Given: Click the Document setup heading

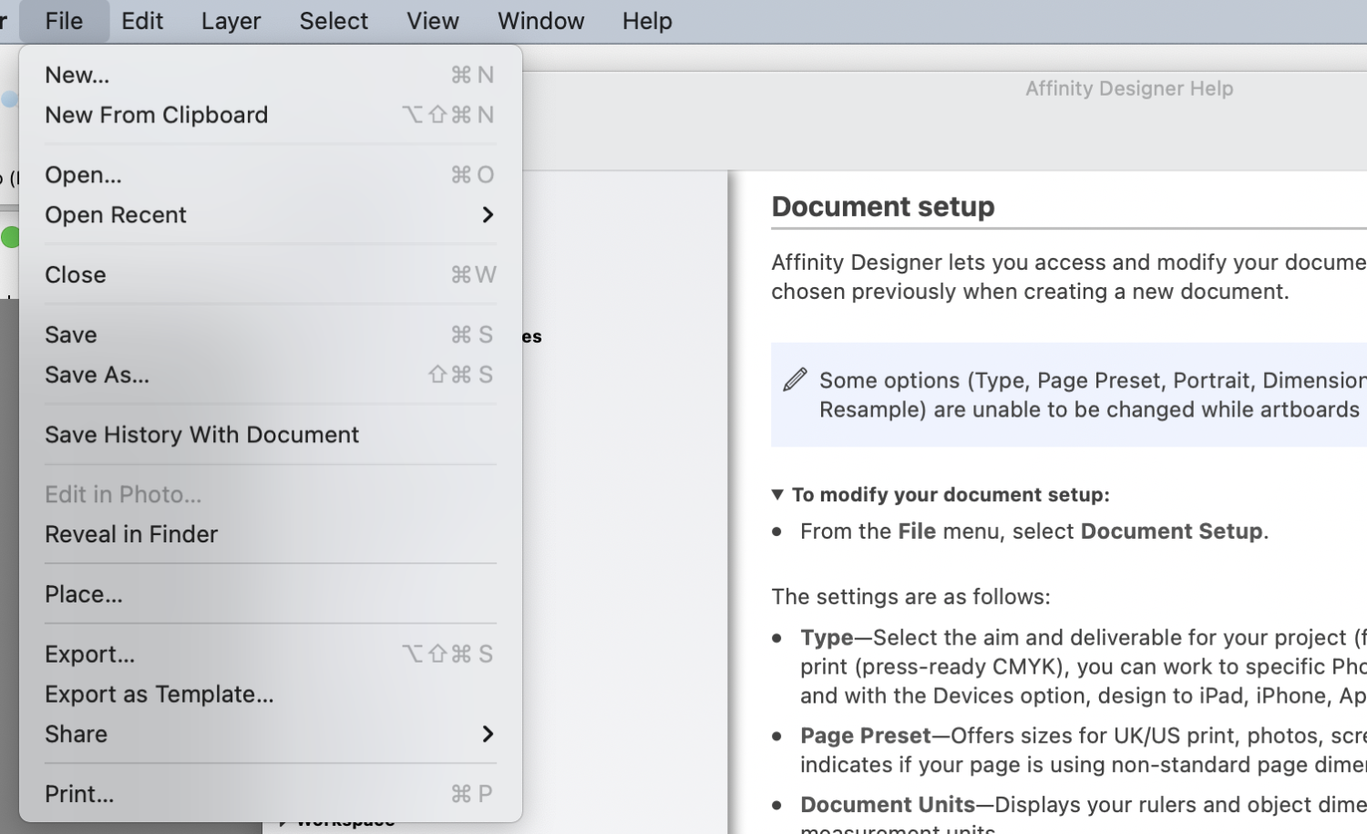Looking at the screenshot, I should click(883, 207).
